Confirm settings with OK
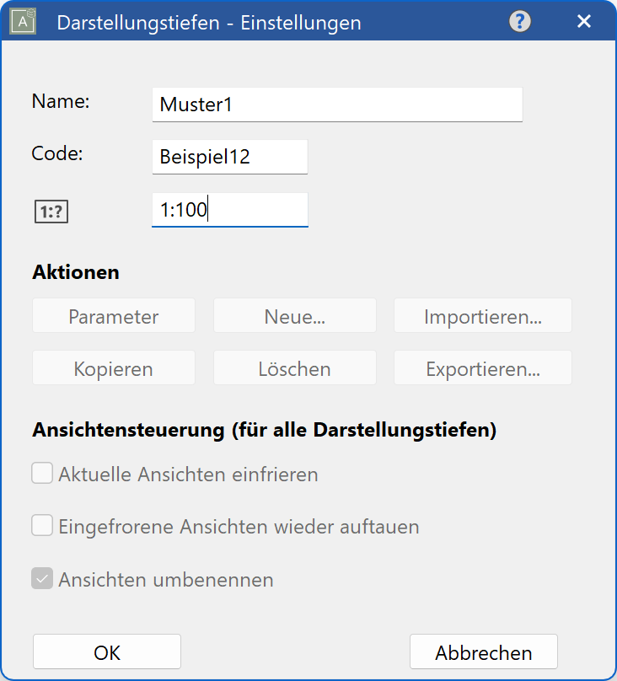Screen dimensions: 617x681 (x=106, y=652)
